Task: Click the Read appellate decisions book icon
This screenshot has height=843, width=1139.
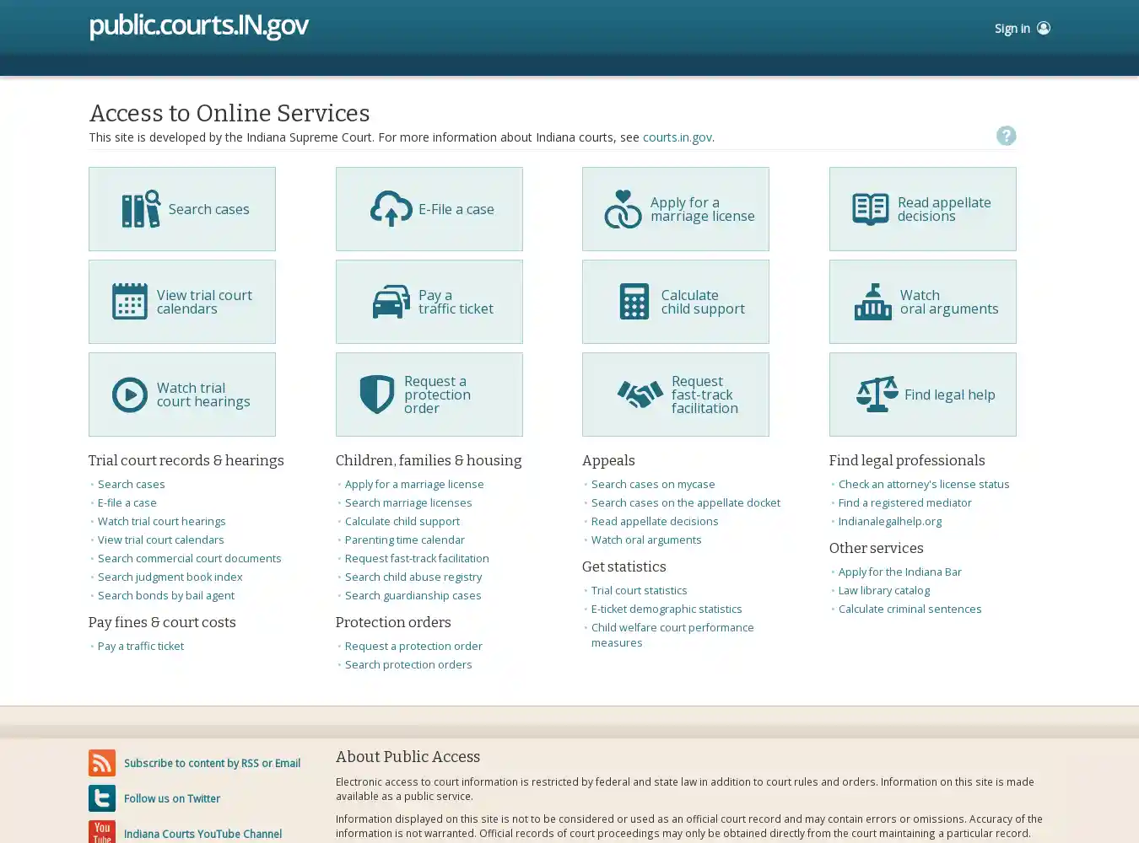Action: (x=870, y=209)
